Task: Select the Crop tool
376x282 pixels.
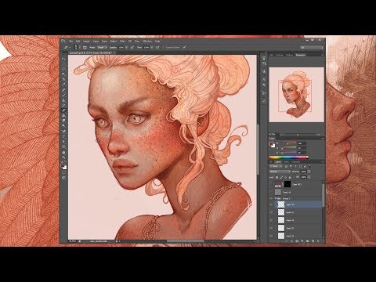Action: pyautogui.click(x=63, y=80)
